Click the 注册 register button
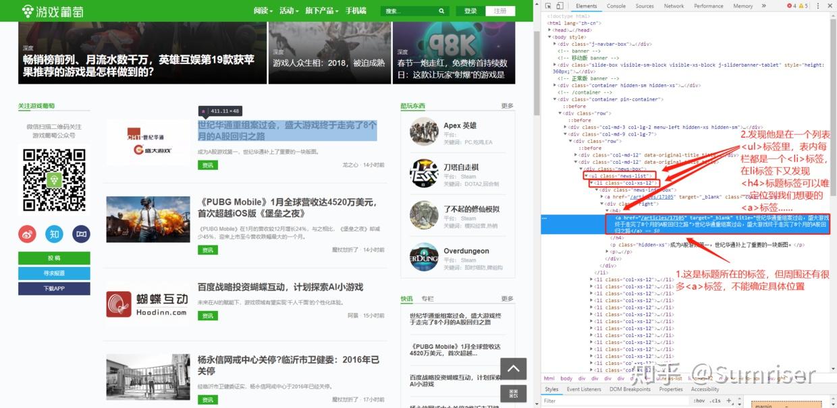Screen dimensions: 837x408 tap(500, 11)
